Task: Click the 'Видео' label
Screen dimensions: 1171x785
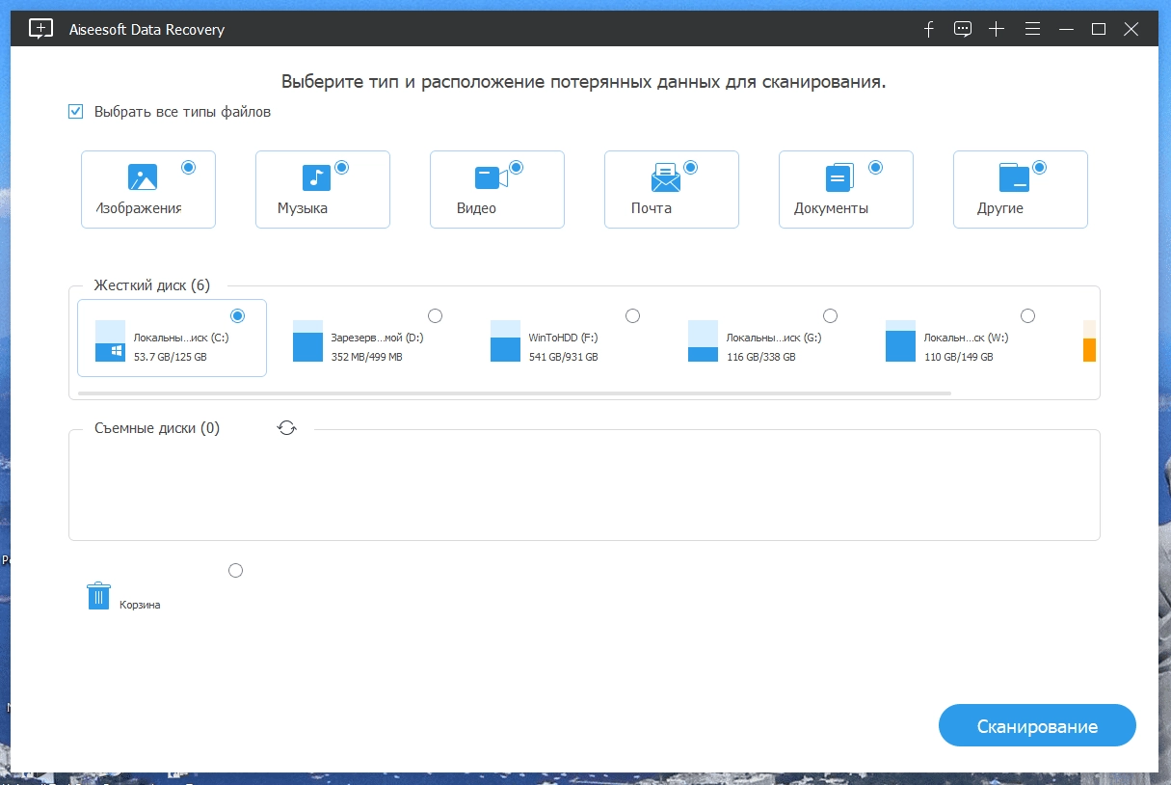Action: click(476, 208)
